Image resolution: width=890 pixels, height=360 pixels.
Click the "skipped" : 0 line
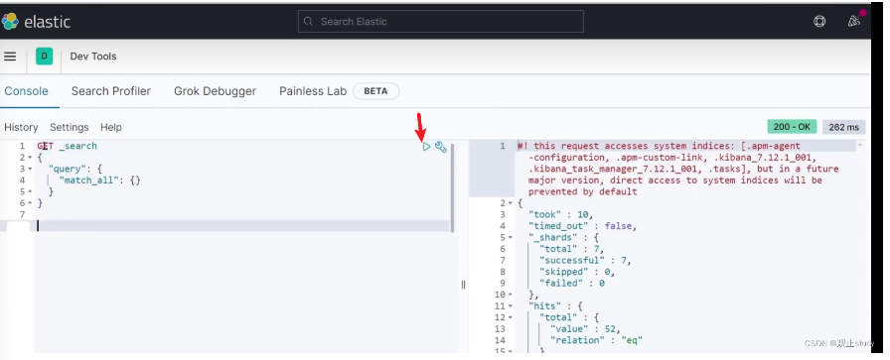pos(577,272)
